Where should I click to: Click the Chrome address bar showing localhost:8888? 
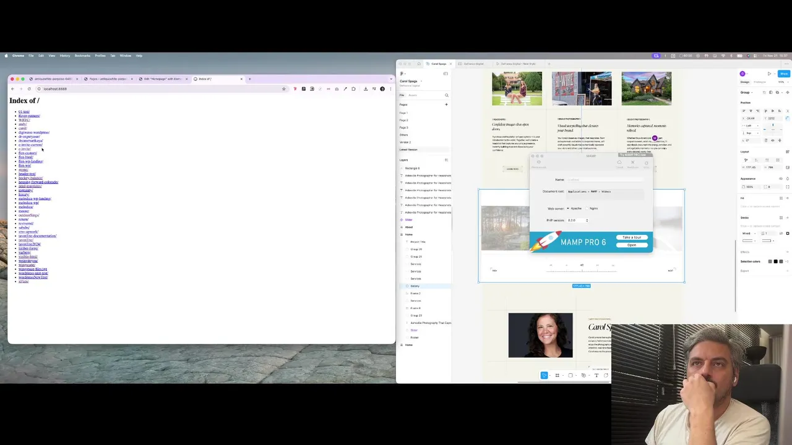click(161, 89)
